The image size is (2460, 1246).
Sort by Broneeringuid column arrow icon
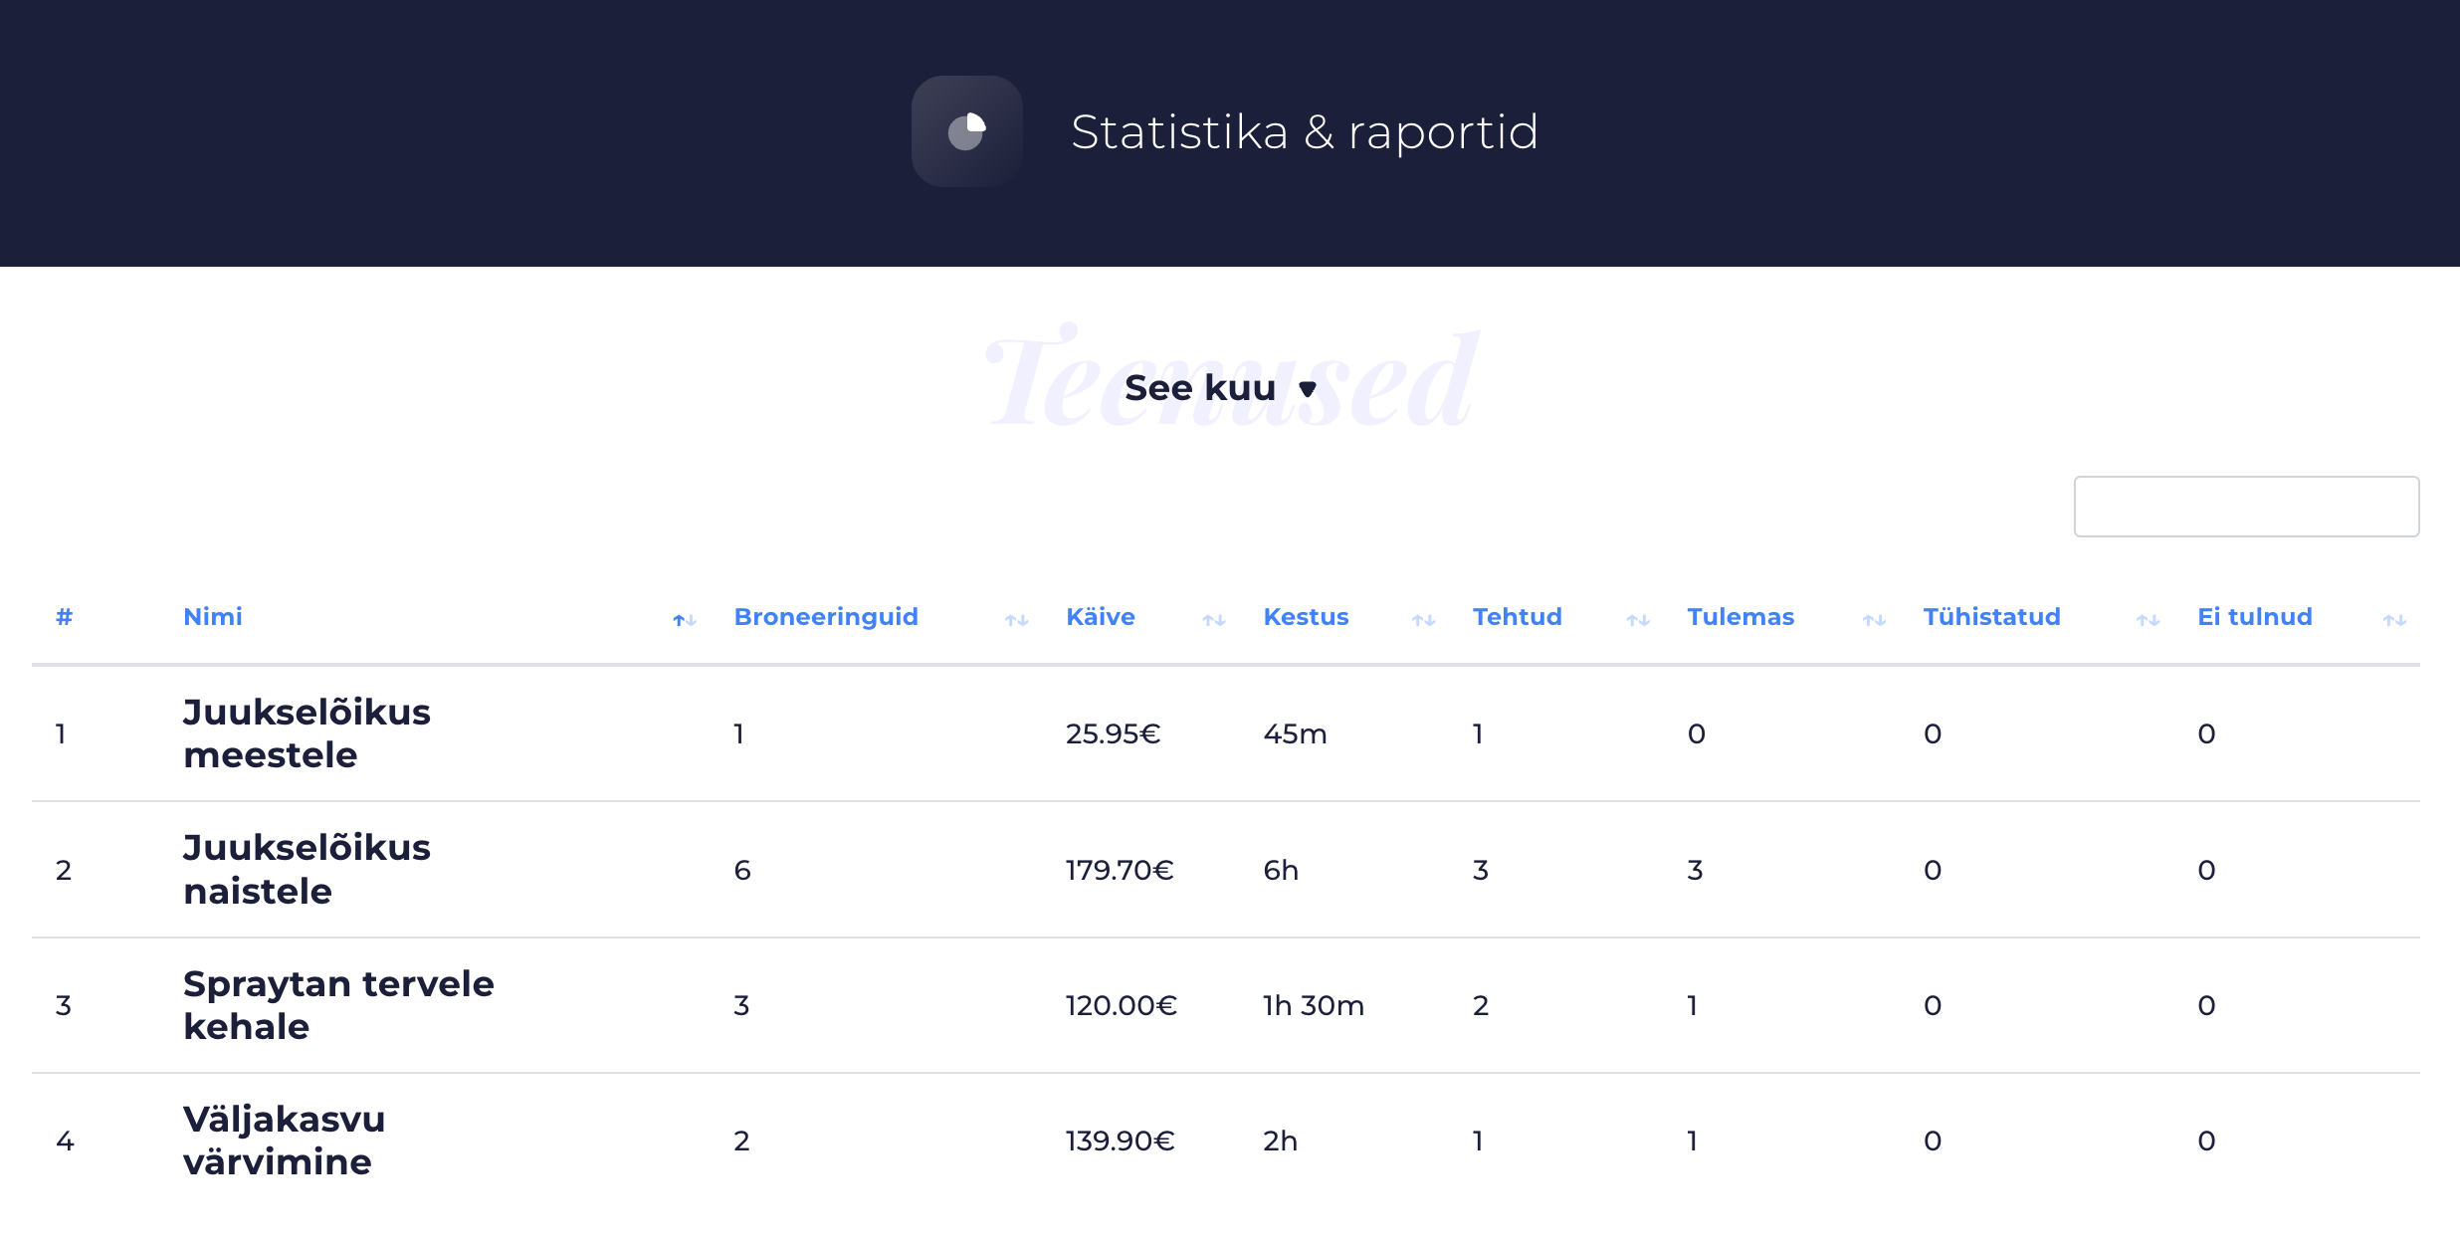pos(1016,620)
